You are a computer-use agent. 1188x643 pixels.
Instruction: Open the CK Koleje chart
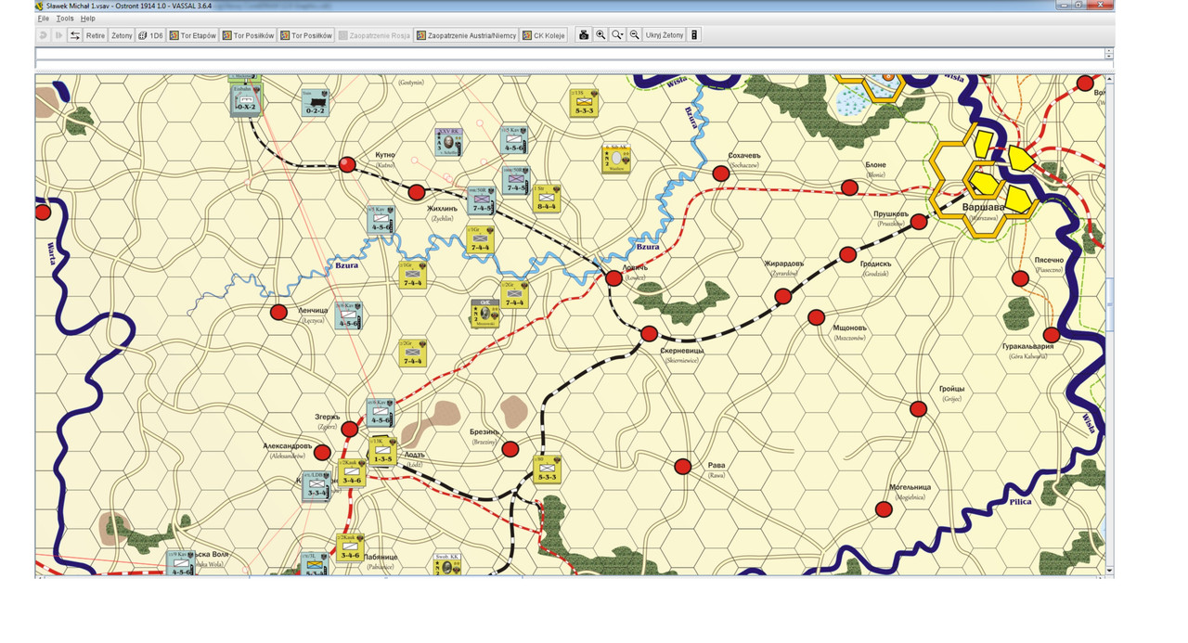point(544,35)
